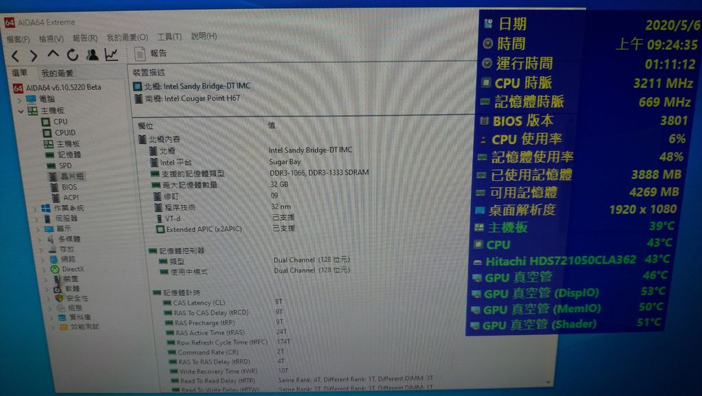Click the 欄位 column header
The width and height of the screenshot is (702, 396).
point(145,126)
